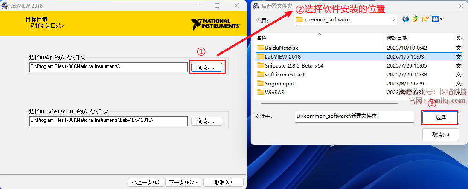
Task: Click 下一步(N) to continue installation
Action: (183, 182)
